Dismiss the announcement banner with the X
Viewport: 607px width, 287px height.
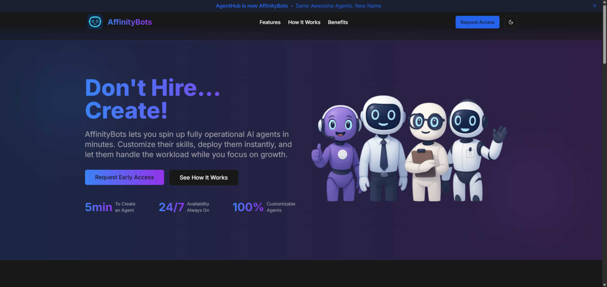click(x=594, y=6)
